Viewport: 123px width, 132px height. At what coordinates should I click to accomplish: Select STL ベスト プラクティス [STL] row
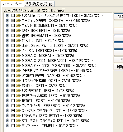tap(55, 120)
